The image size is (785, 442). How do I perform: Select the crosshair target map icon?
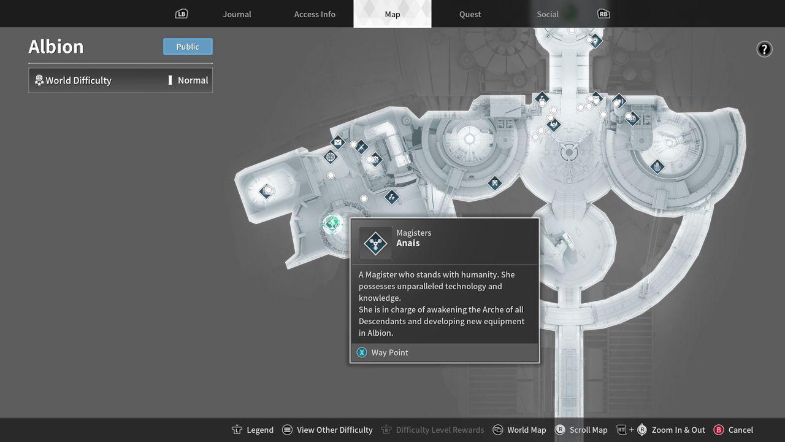(331, 157)
